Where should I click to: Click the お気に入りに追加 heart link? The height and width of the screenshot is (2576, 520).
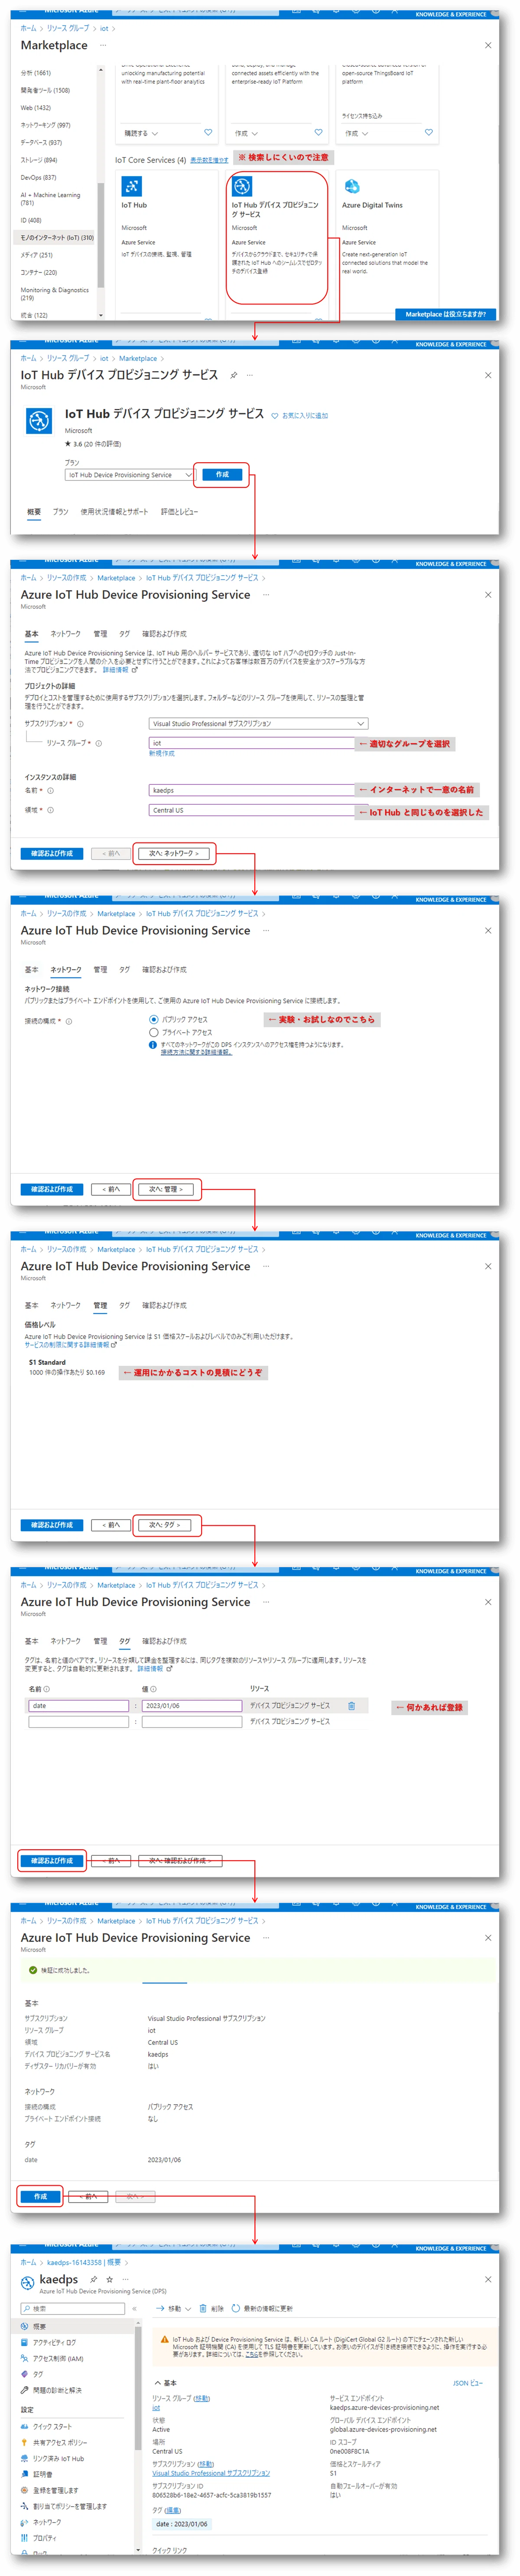(299, 416)
